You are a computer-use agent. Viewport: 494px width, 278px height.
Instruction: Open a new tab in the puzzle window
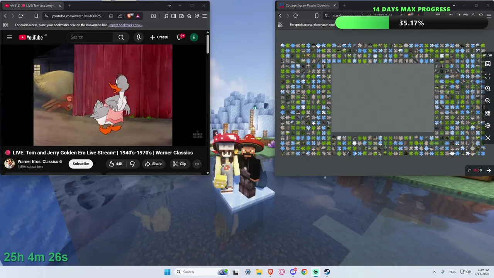pyautogui.click(x=344, y=6)
